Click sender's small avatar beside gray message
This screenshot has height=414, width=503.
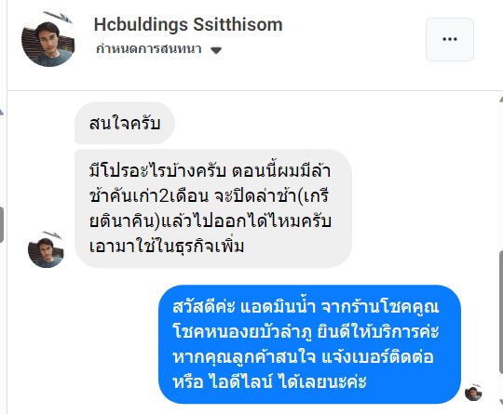46,249
